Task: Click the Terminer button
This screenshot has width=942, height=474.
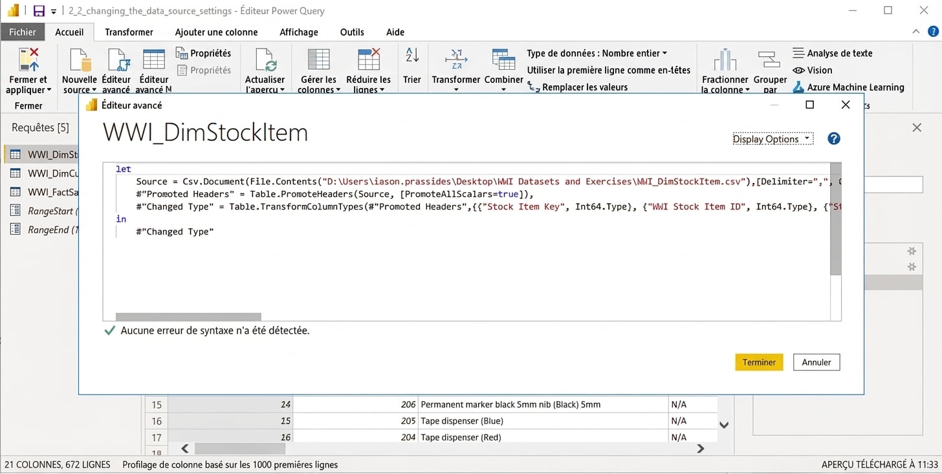Action: pos(759,362)
